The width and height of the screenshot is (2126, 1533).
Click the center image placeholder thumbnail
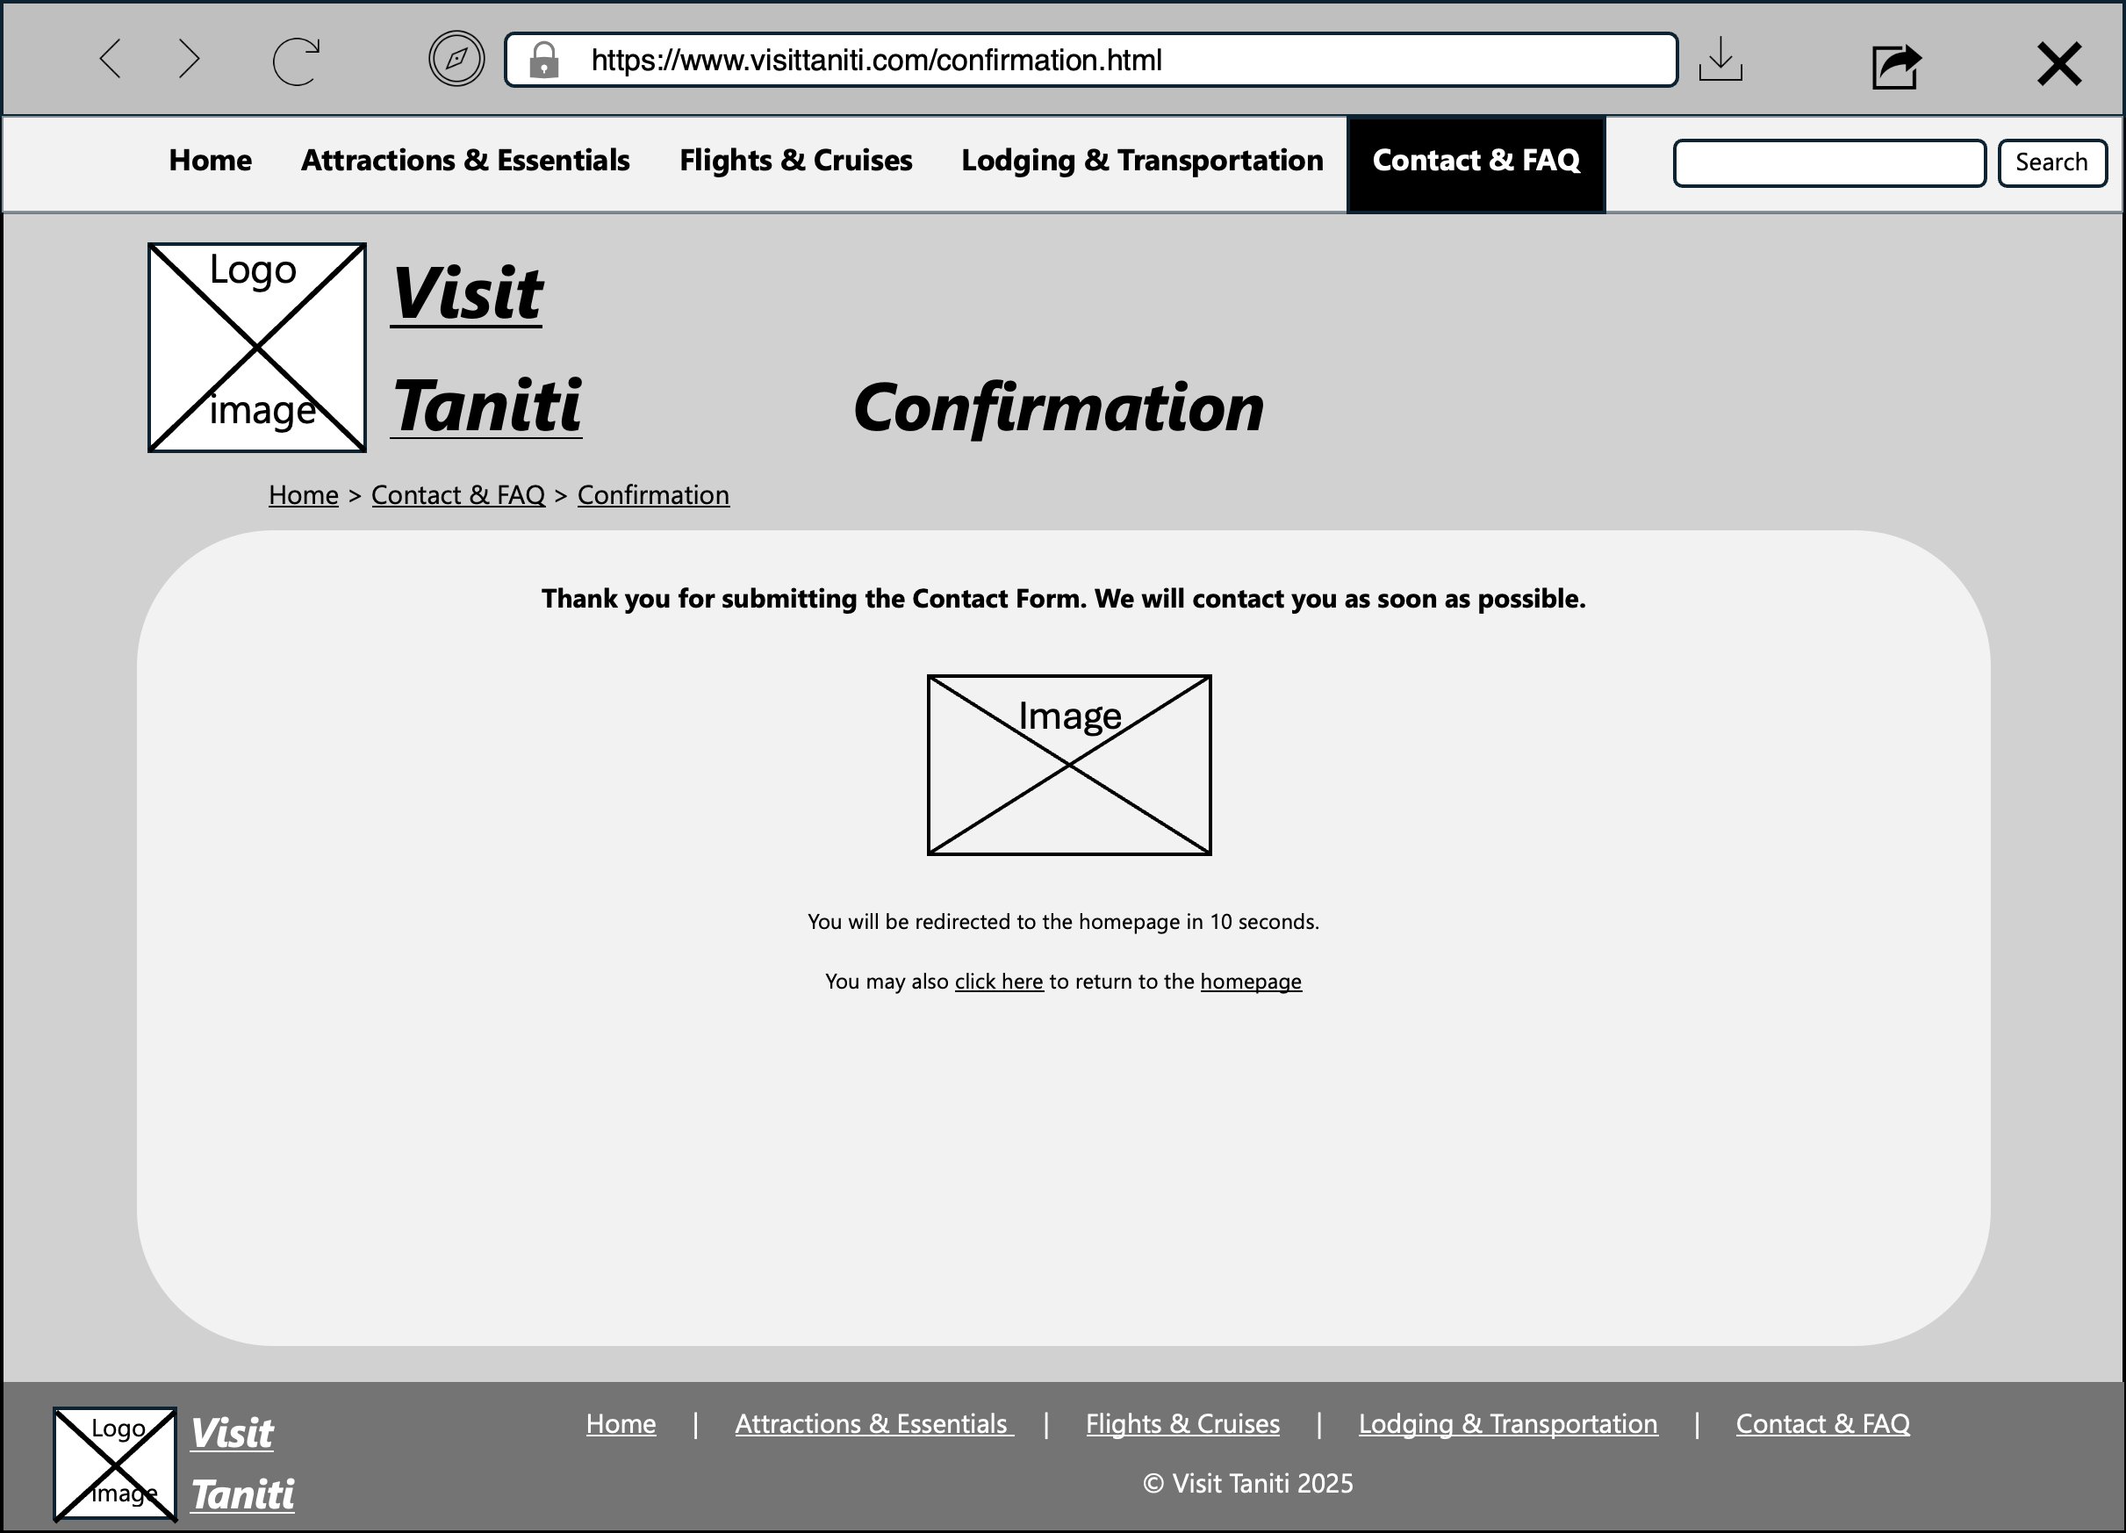pos(1068,765)
